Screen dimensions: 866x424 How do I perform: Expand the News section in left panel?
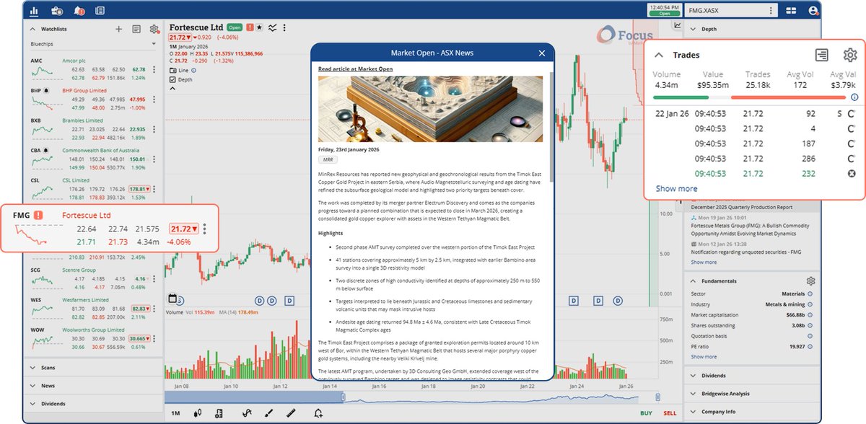coord(32,386)
